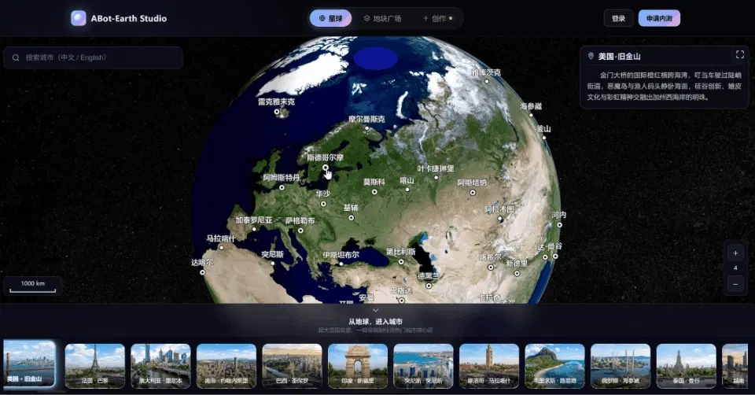The height and width of the screenshot is (395, 755).
Task: Click the 登录 button
Action: click(618, 18)
